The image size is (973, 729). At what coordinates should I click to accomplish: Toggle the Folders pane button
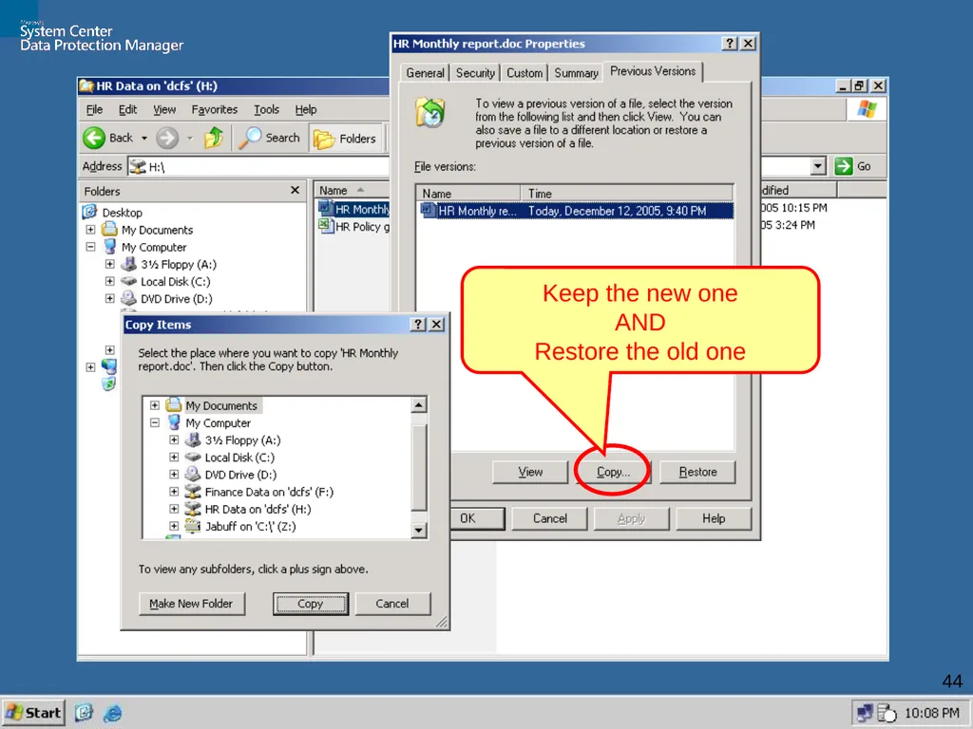pos(345,139)
